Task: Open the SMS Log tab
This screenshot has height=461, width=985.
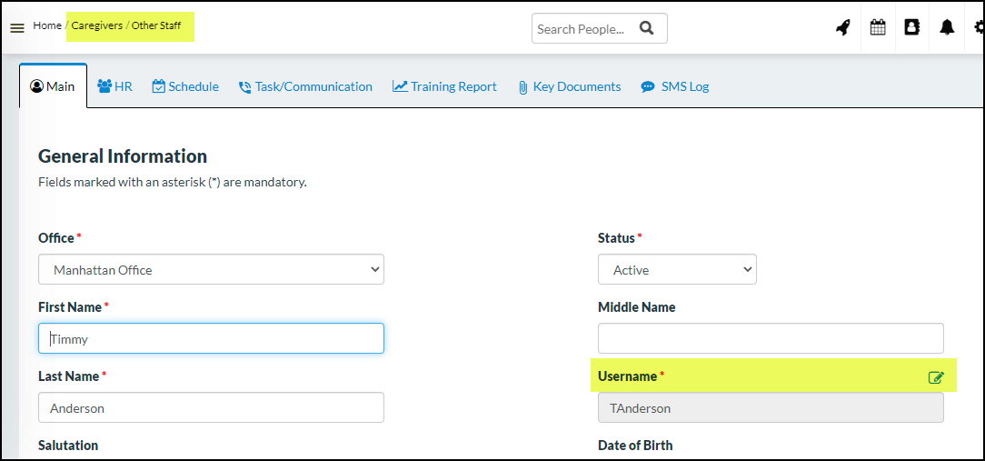Action: point(674,86)
